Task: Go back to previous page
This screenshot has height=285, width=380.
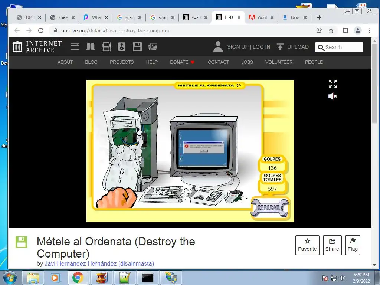Action: (x=17, y=30)
